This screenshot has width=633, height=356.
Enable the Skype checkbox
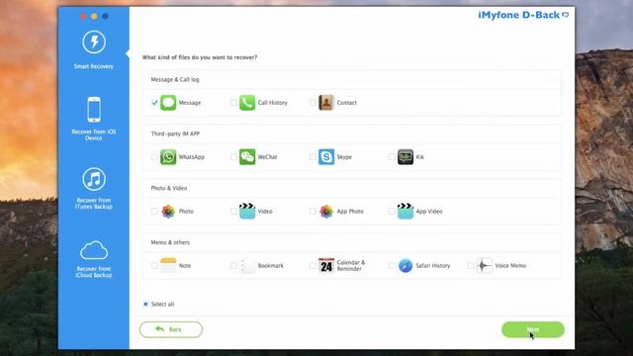point(313,157)
